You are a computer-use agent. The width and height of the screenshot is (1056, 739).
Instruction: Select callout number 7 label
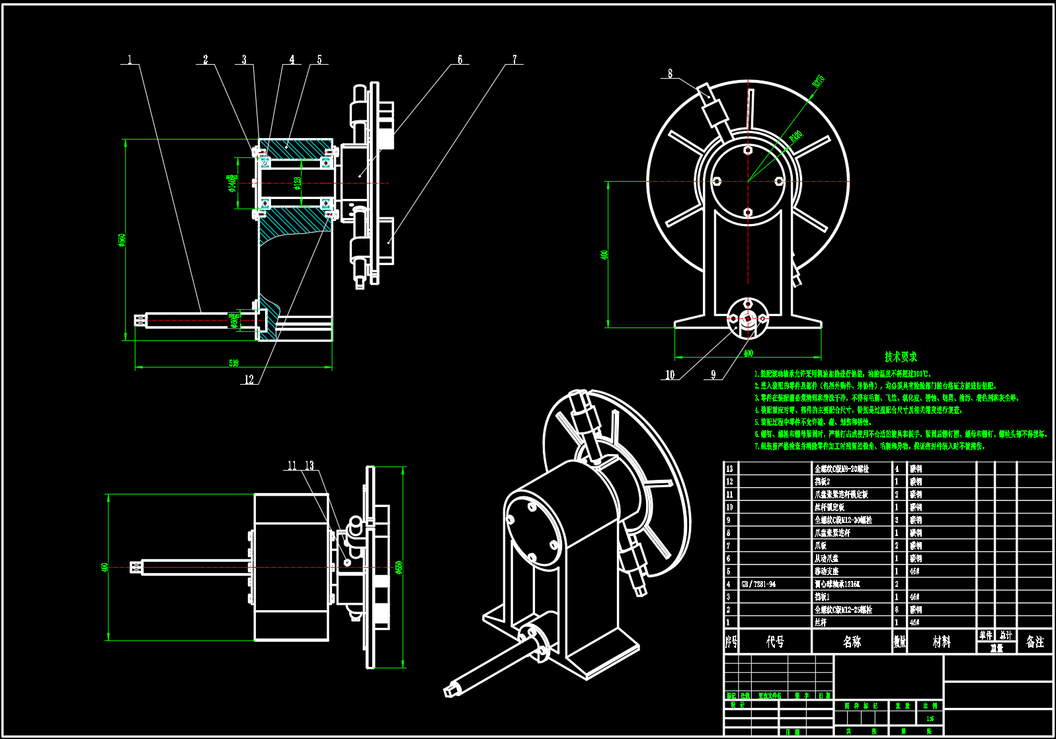click(x=514, y=59)
